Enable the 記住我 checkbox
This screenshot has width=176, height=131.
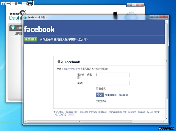(97, 89)
